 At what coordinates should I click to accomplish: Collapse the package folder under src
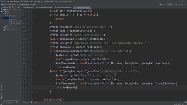click(6, 16)
